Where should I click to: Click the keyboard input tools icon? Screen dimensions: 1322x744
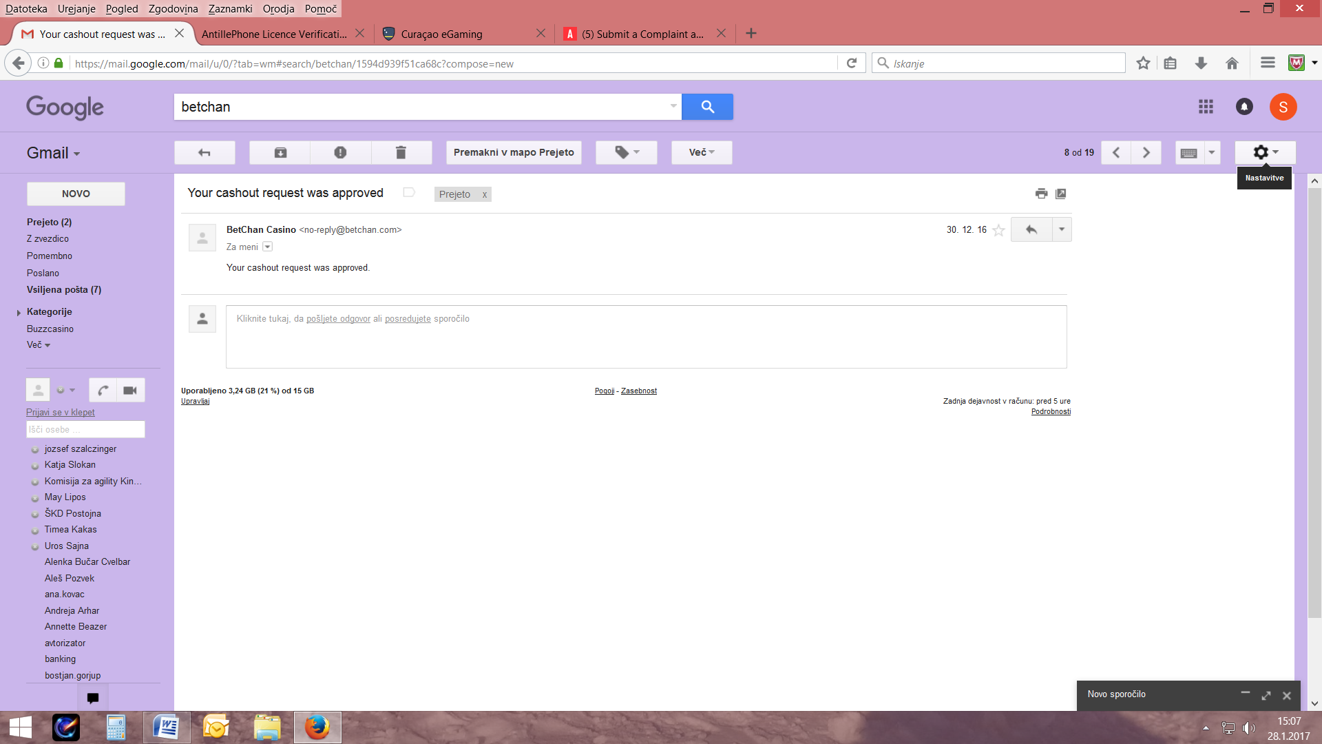[x=1189, y=152]
